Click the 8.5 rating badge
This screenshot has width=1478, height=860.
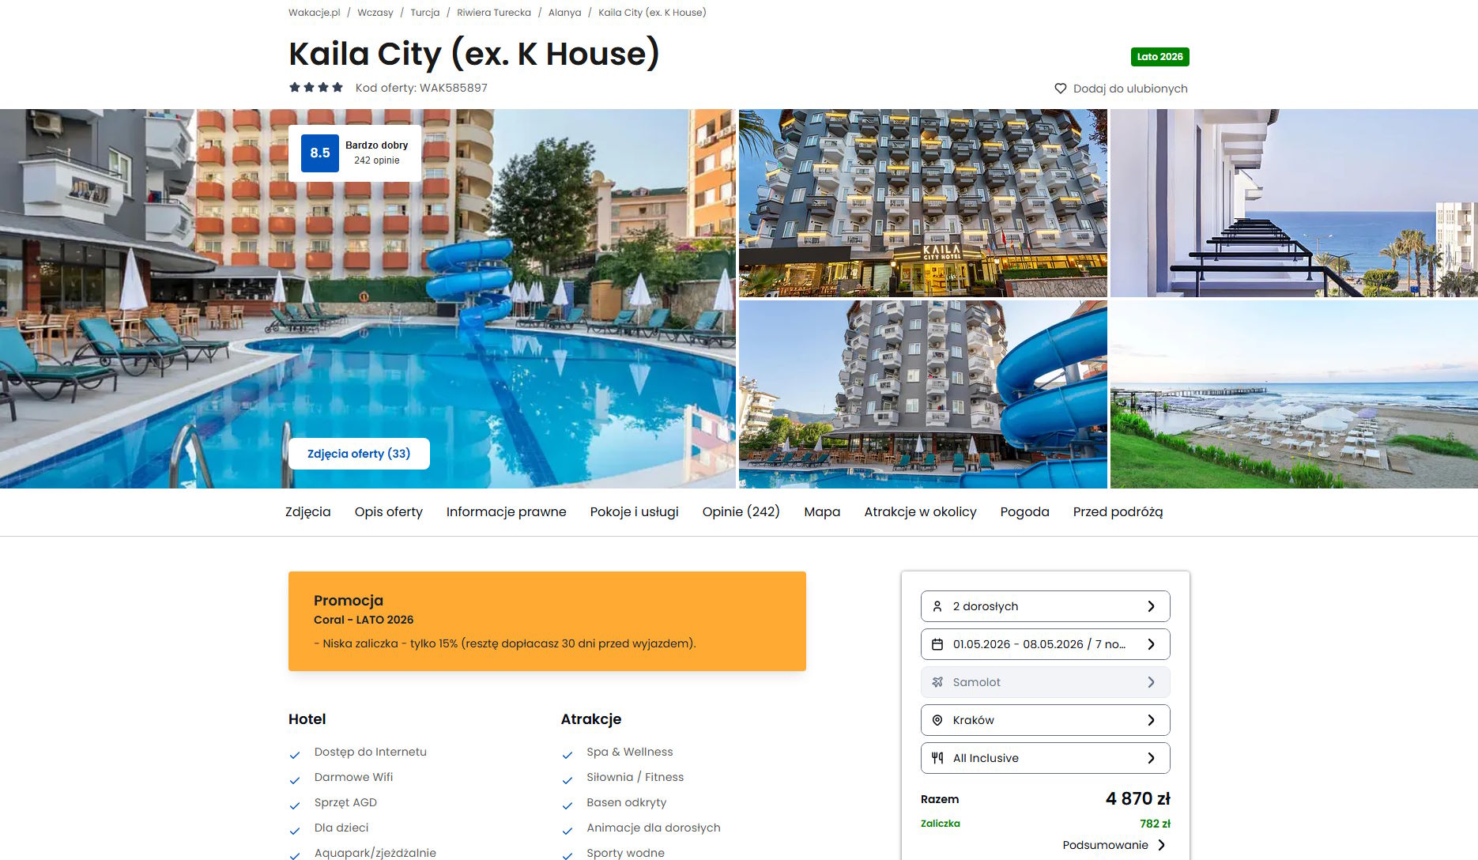point(320,153)
